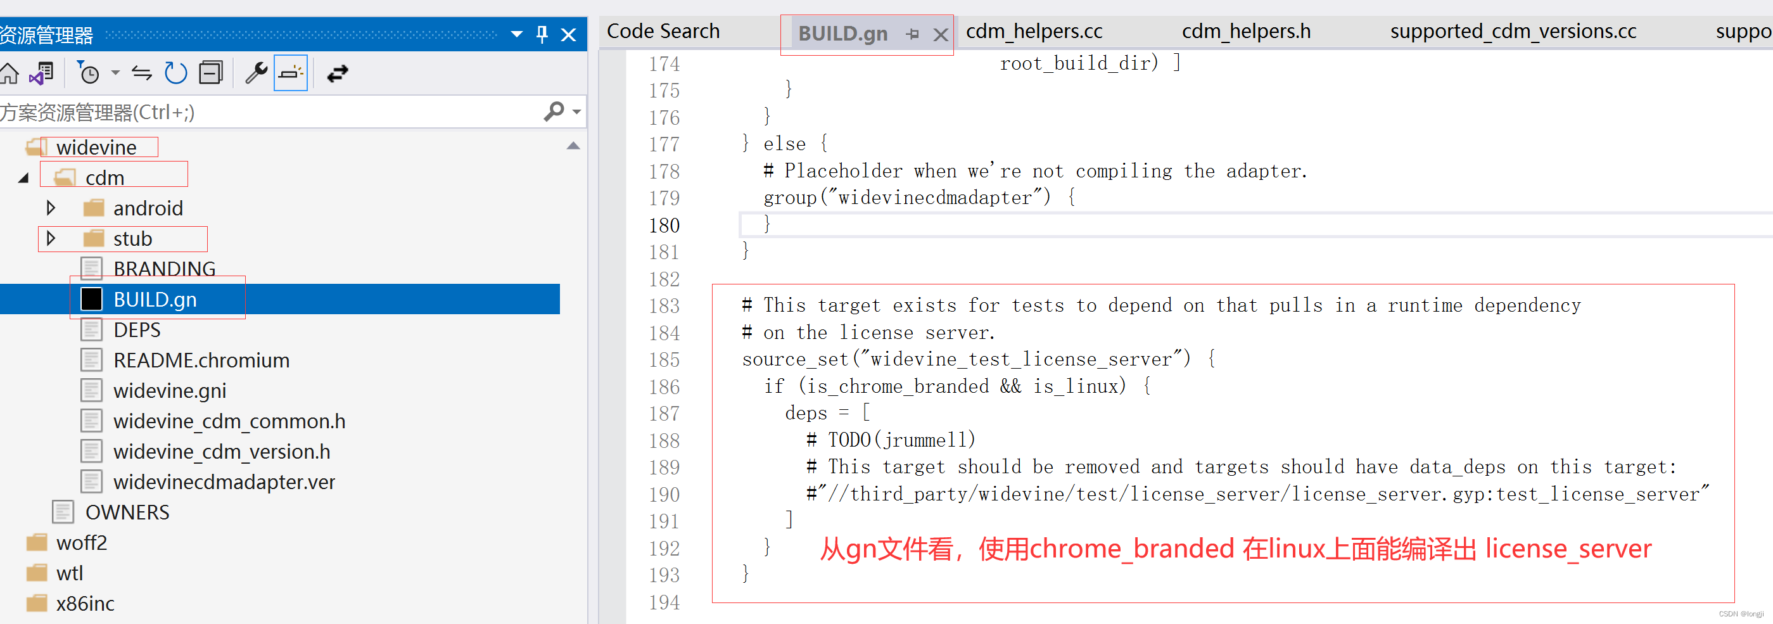Close the Solution Explorer panel

569,34
